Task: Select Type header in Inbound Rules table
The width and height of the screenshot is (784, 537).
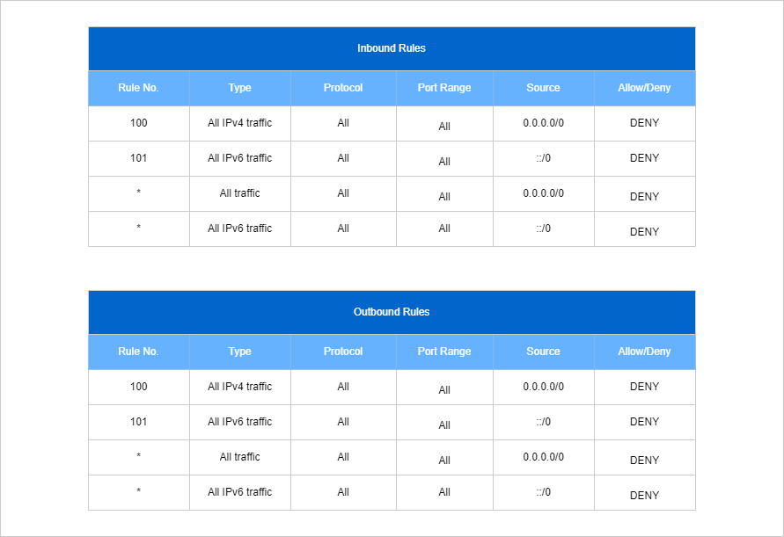Action: pyautogui.click(x=240, y=88)
